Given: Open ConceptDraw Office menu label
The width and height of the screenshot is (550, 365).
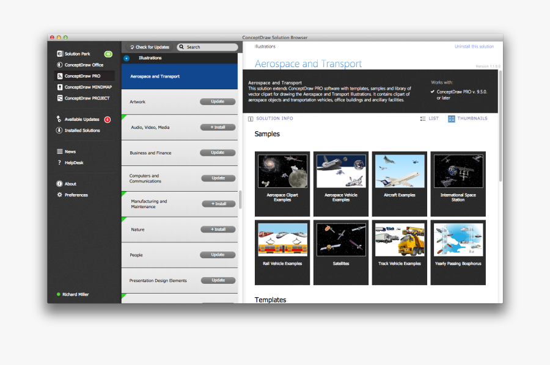Looking at the screenshot, I should click(x=84, y=65).
